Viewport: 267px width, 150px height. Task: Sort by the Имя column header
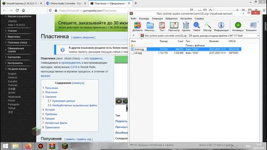click(133, 41)
